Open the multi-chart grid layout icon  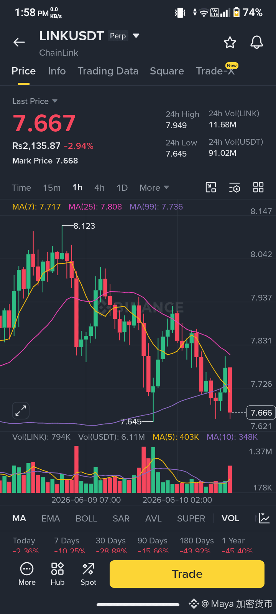coord(258,187)
